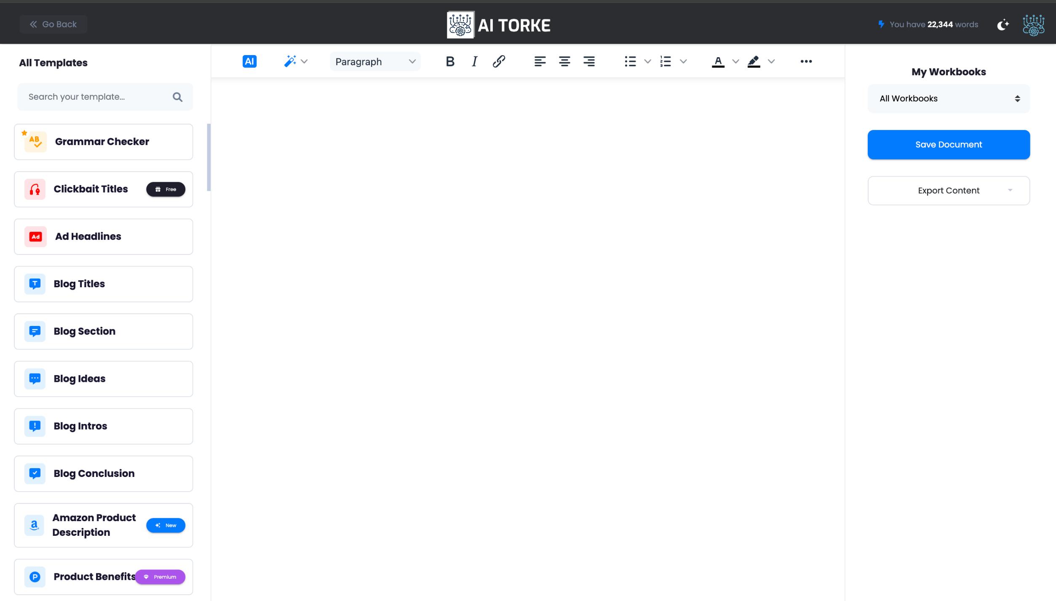The image size is (1056, 601).
Task: Open more options via three-dots icon
Action: (806, 61)
